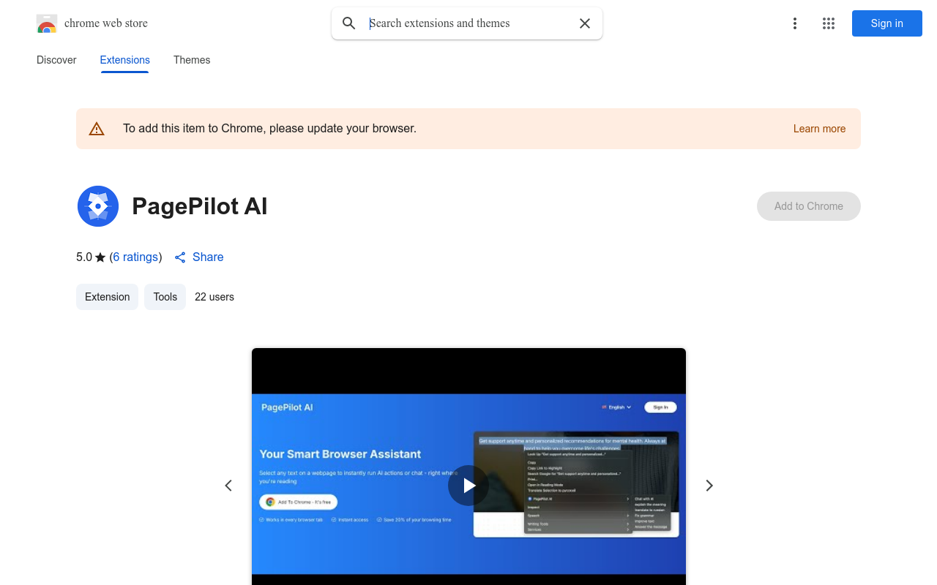Show next screenshot with right arrow
Viewport: 937px width, 585px height.
pos(709,486)
